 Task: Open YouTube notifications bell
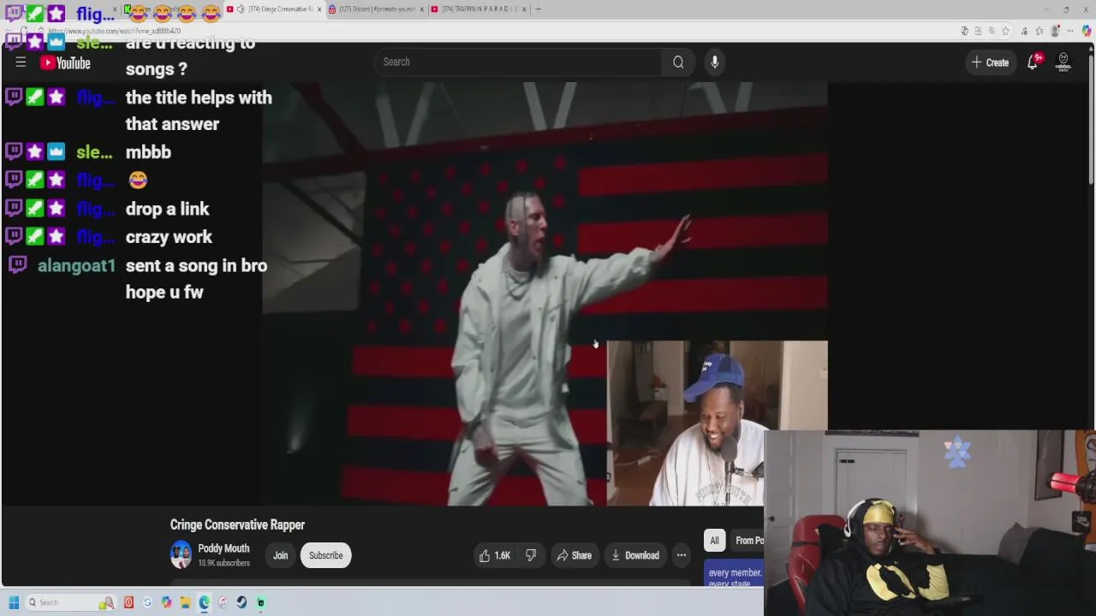[x=1033, y=62]
